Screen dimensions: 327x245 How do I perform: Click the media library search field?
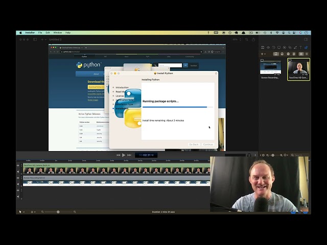pyautogui.click(x=300, y=155)
